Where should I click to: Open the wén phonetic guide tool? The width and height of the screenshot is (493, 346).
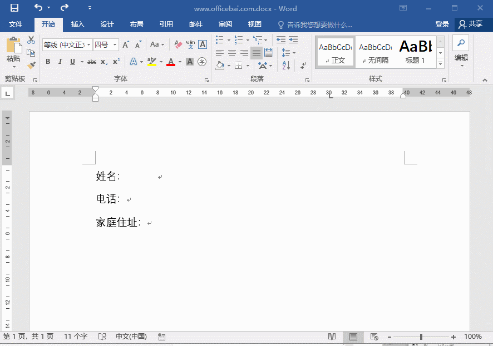(190, 44)
